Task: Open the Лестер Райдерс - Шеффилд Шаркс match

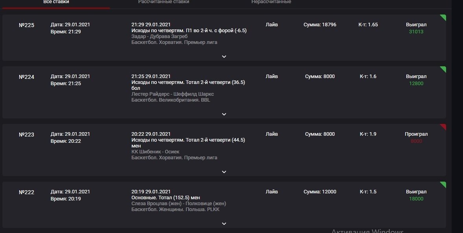Action: [x=173, y=94]
